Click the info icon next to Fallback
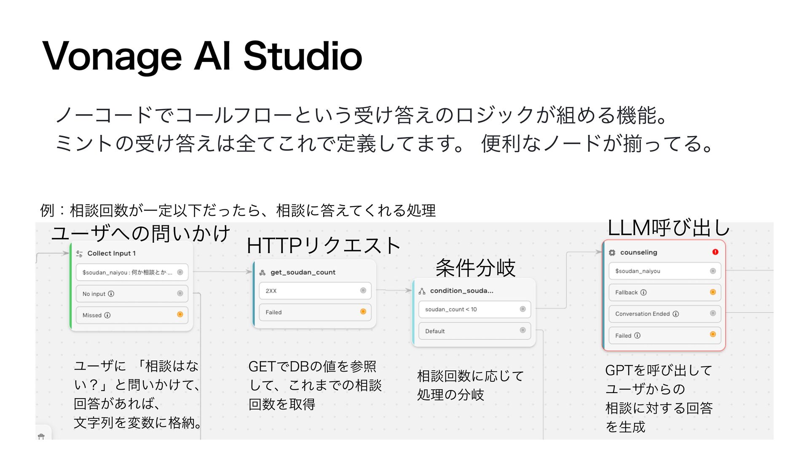Viewport: 809px width, 455px height. (643, 292)
